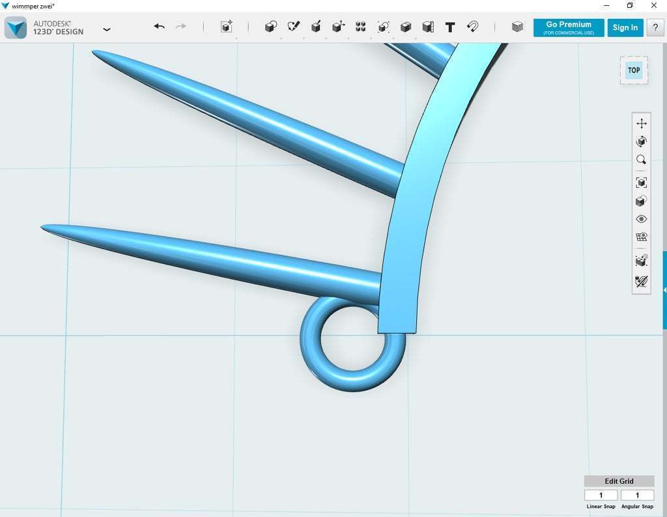
Task: Toggle the sketch visibility icon
Action: pyautogui.click(x=642, y=281)
